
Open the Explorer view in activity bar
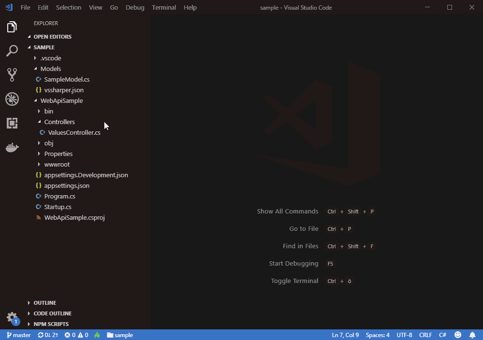[12, 27]
